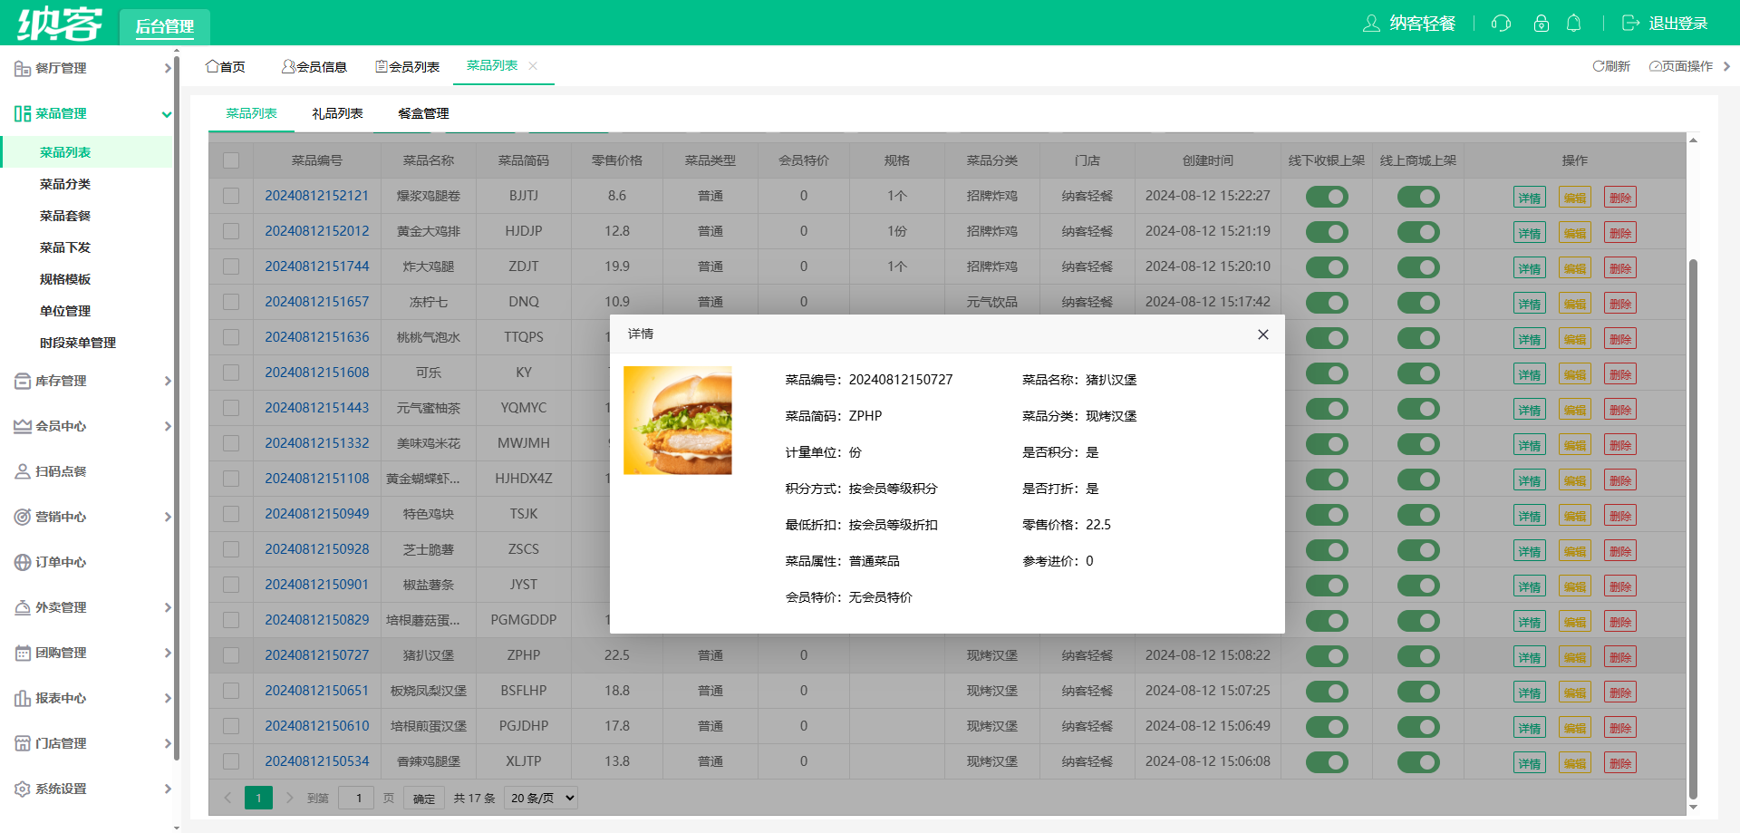Screen dimensions: 1740x833
Task: Click the lock screen icon
Action: (x=1541, y=24)
